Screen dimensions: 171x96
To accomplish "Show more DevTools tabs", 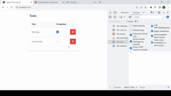I will [x=143, y=13].
